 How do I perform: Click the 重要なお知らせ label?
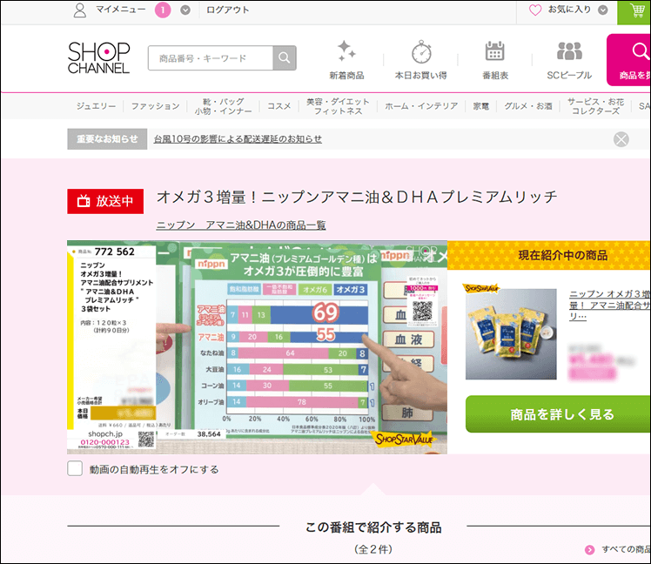coord(107,138)
